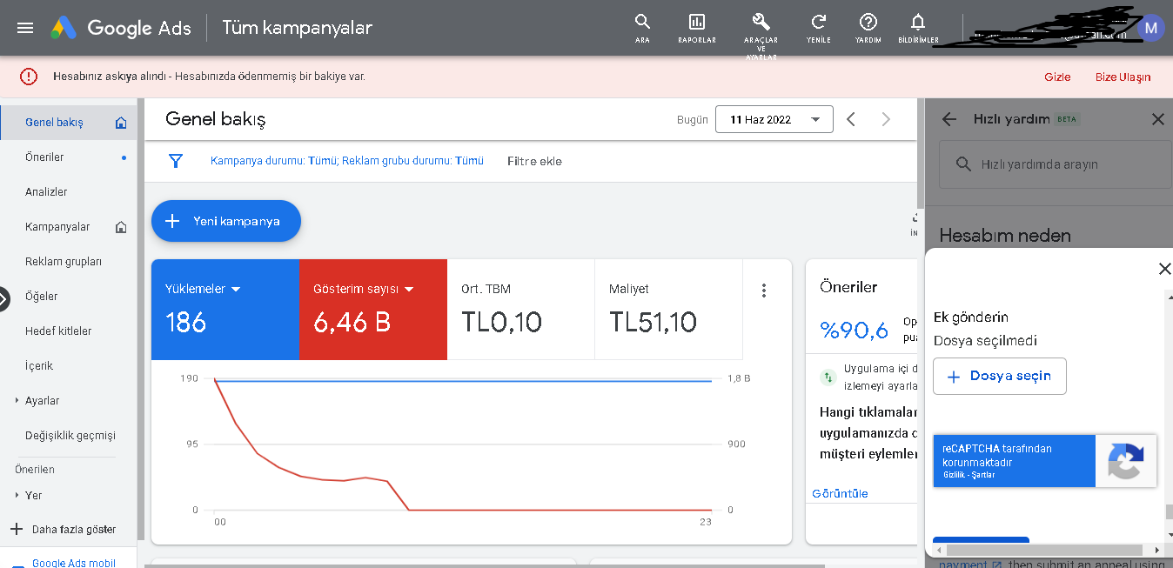Click the Gizlilik link in reCAPTCHA
1173x568 pixels.
coord(954,475)
